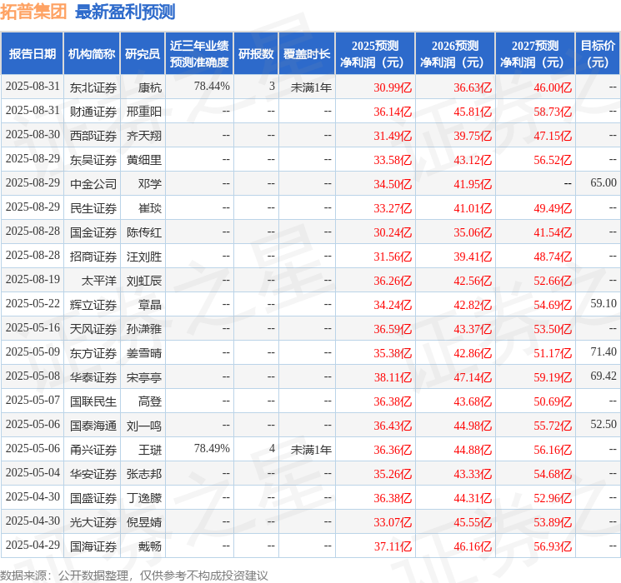Select 58.73亿 in the 财通证券 row
This screenshot has height=583, width=621.
(x=553, y=112)
